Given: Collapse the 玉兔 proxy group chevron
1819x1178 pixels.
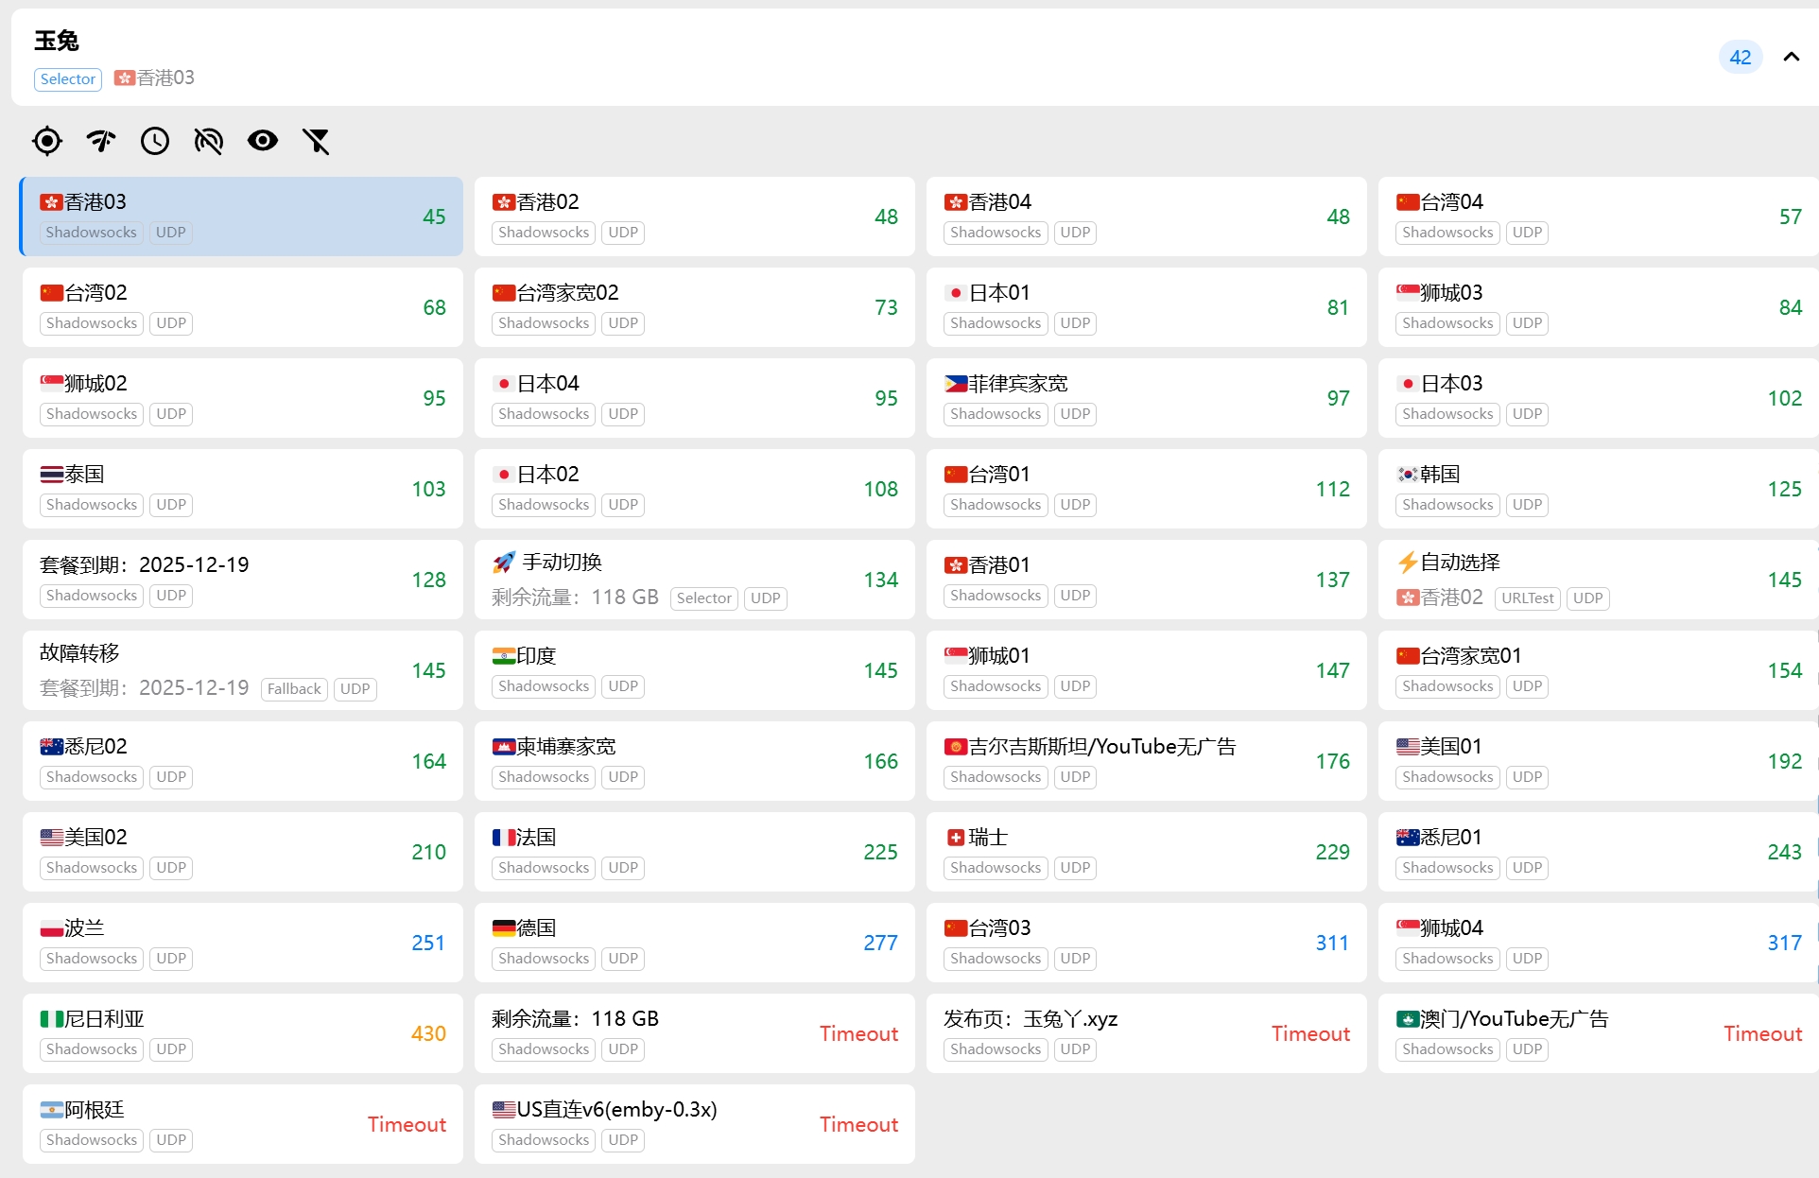Looking at the screenshot, I should tap(1791, 57).
